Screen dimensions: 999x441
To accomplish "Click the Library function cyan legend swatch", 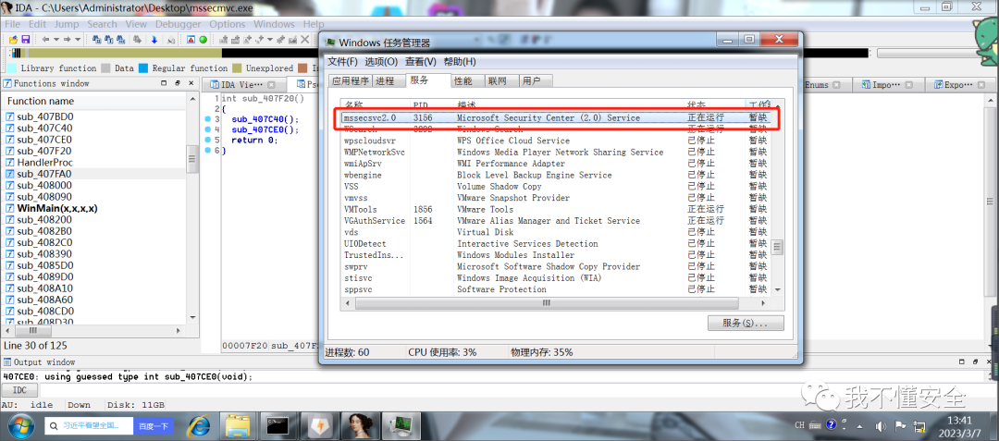I will click(12, 68).
